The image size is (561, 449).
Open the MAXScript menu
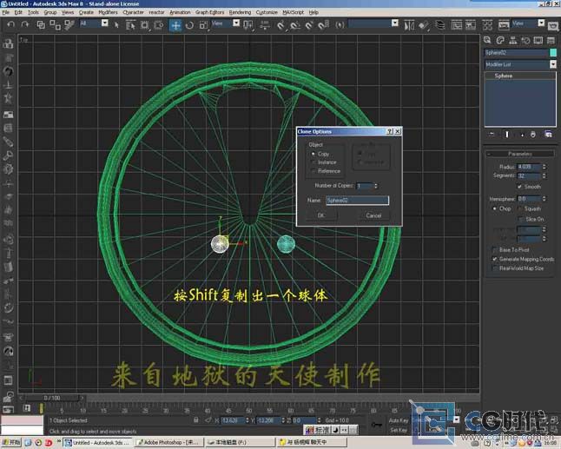coord(293,12)
